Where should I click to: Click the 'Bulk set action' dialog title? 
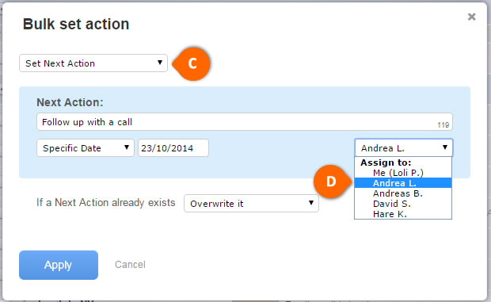click(76, 24)
